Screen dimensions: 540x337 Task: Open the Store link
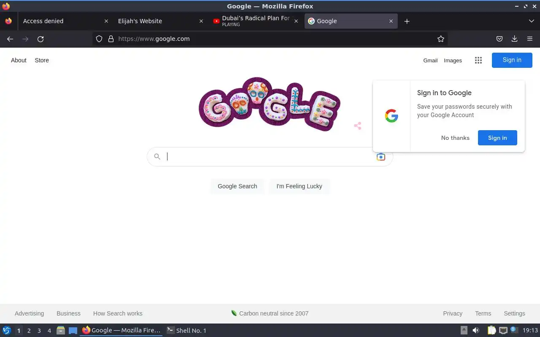[42, 60]
